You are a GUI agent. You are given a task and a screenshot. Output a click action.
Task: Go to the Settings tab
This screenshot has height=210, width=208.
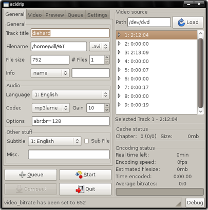[x=97, y=15]
